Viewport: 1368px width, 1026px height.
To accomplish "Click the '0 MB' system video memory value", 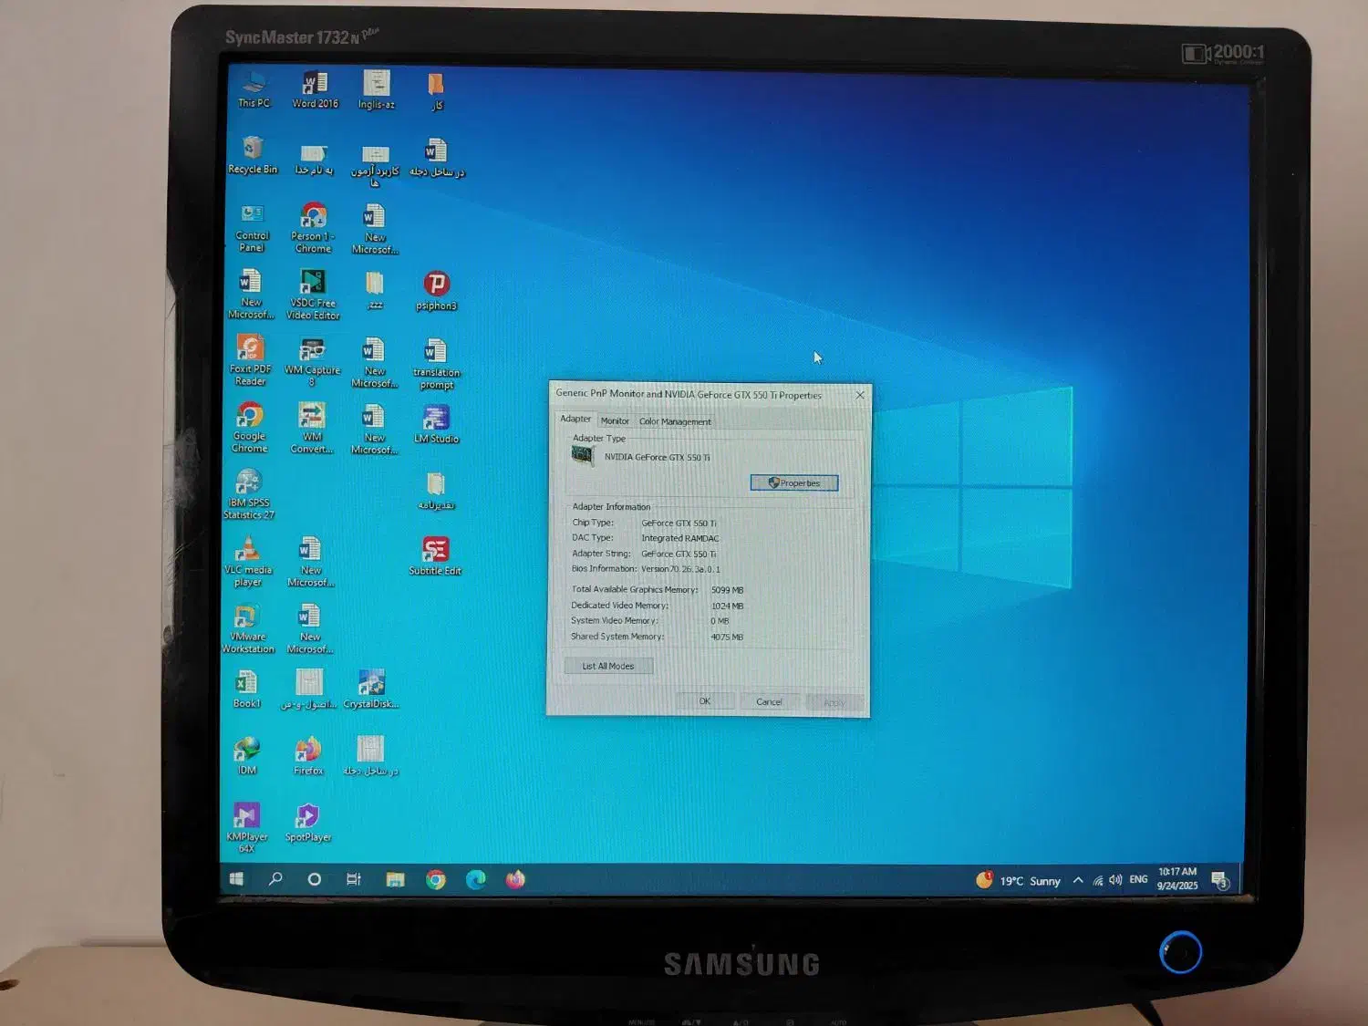I will (720, 621).
